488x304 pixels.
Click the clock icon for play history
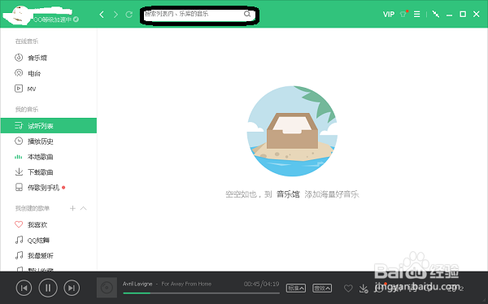click(19, 141)
